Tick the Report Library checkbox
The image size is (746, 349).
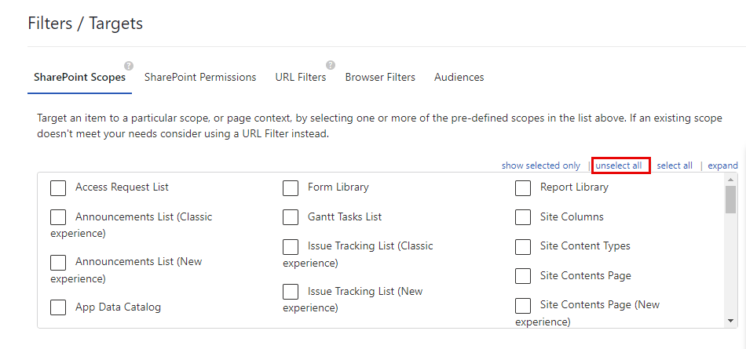tap(523, 188)
